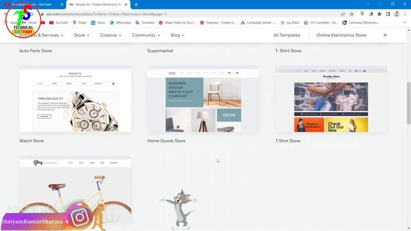Expand the Store category dropdown
Viewport: 411px width, 231px height.
click(82, 35)
